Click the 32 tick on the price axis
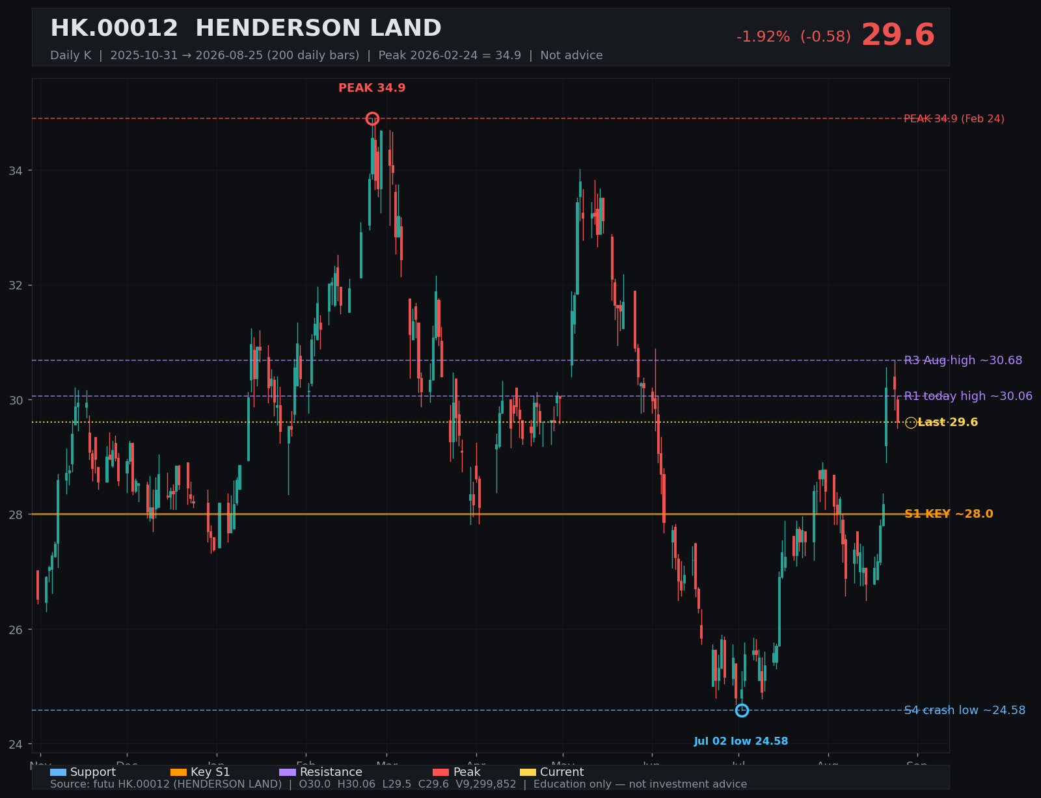 coord(16,286)
